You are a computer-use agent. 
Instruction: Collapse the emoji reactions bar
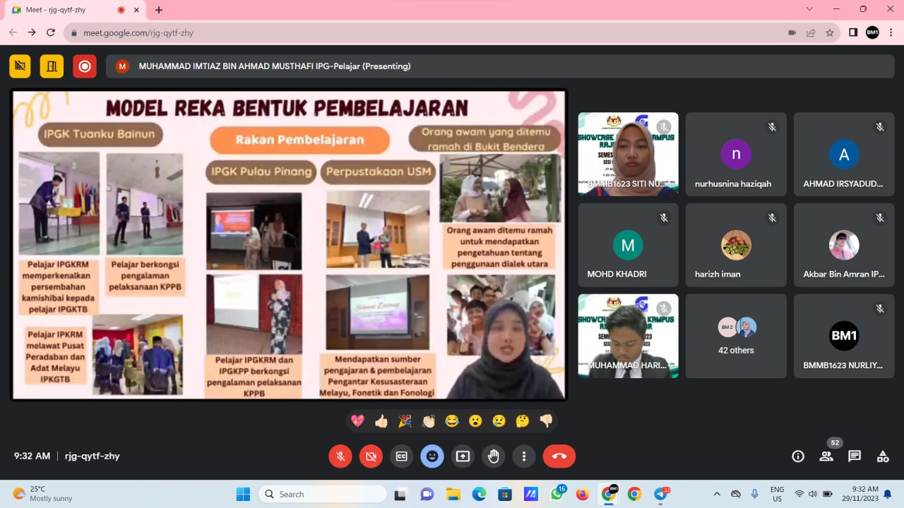[432, 456]
